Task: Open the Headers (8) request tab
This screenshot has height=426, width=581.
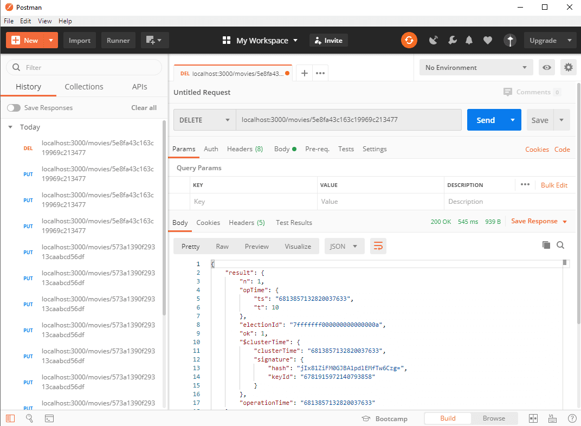Action: pos(244,149)
